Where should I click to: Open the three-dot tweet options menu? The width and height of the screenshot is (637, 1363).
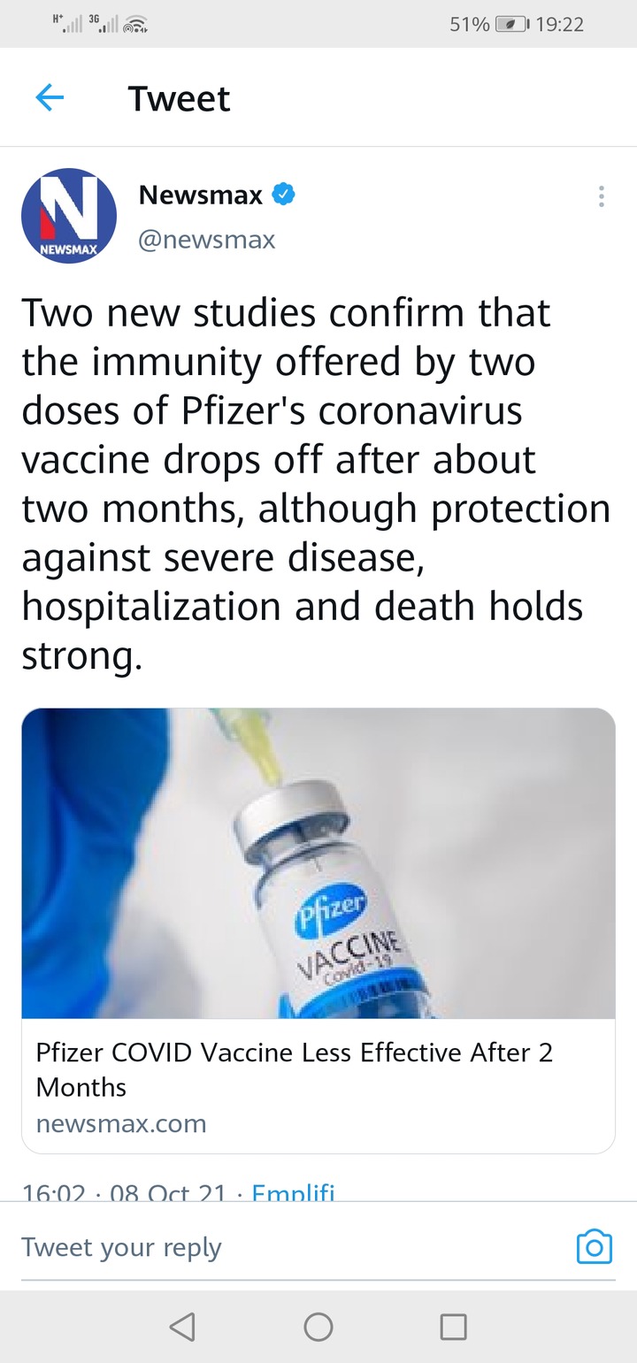pos(602,196)
